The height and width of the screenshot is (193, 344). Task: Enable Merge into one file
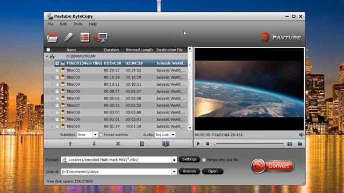[x=204, y=160]
